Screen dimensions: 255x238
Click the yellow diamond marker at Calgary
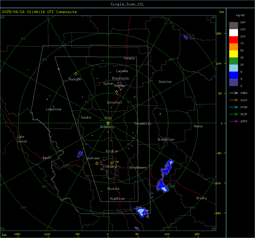pos(112,163)
